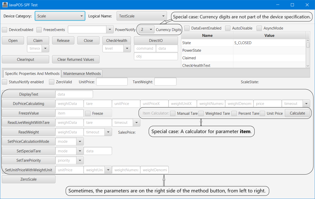
Task: Enable Manual Tare in Item Calculator
Action: 173,113
